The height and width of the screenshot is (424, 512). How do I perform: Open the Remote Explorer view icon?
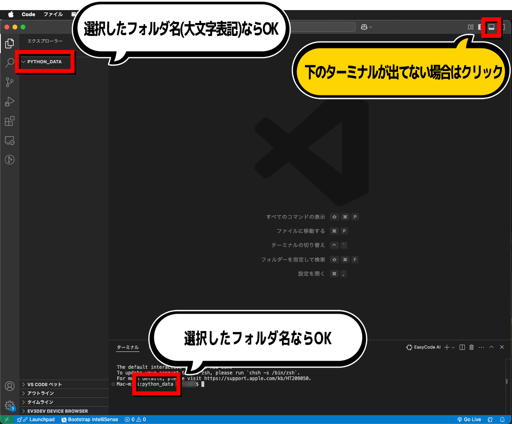(x=10, y=140)
